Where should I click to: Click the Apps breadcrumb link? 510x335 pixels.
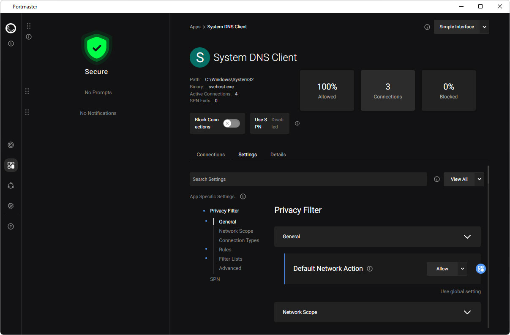click(x=195, y=27)
